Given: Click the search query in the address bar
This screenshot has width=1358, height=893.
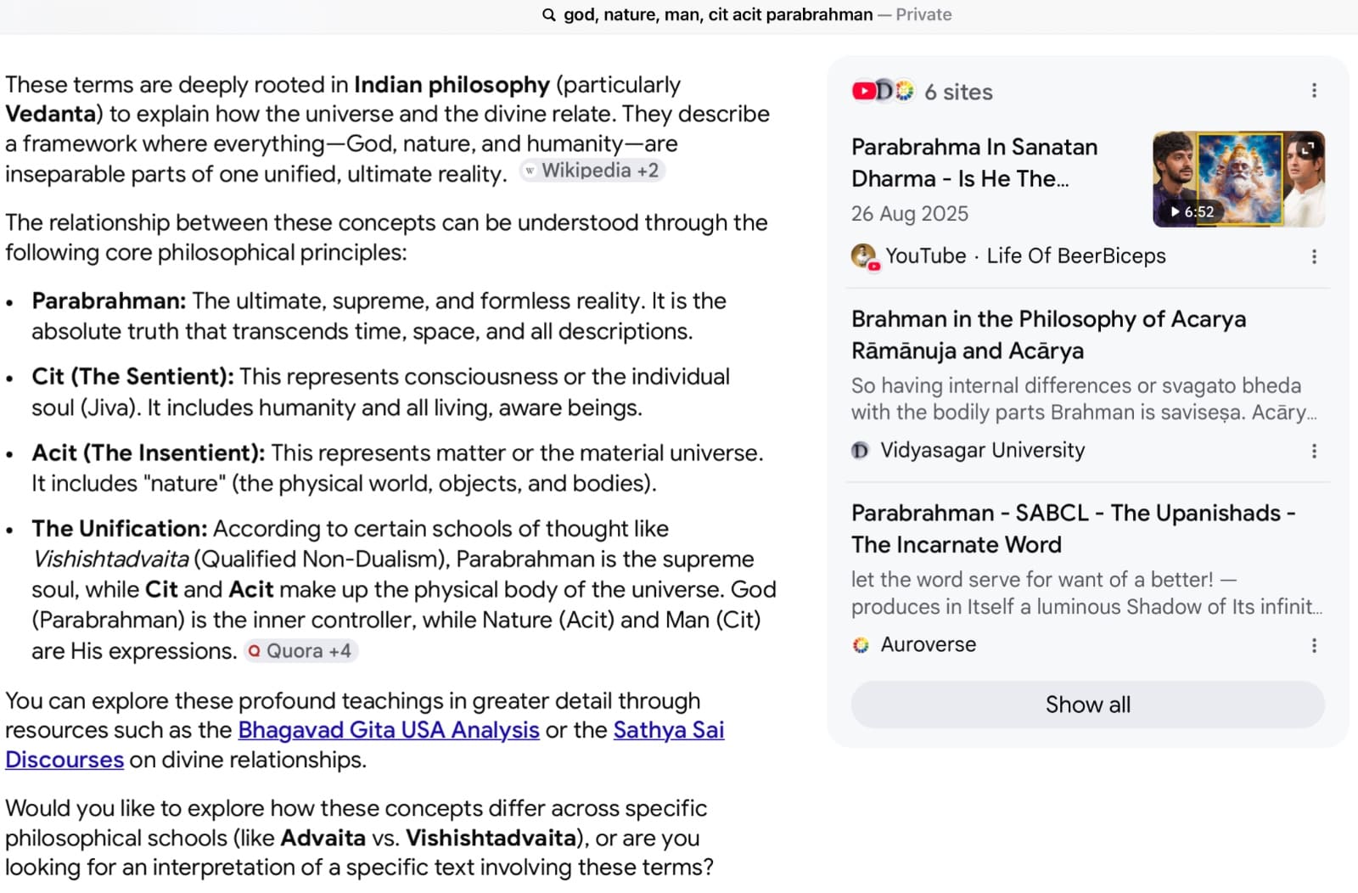Looking at the screenshot, I should point(718,14).
